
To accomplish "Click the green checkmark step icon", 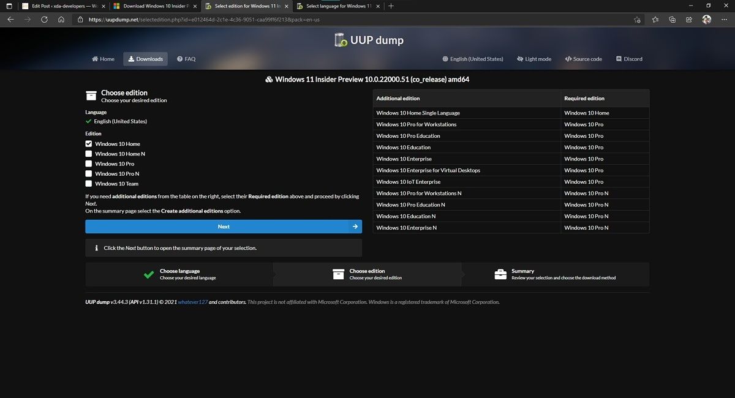I will pyautogui.click(x=148, y=274).
